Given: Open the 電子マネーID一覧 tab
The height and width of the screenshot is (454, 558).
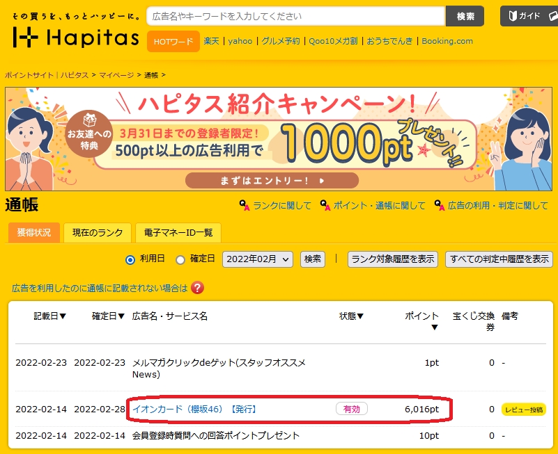Looking at the screenshot, I should [178, 233].
